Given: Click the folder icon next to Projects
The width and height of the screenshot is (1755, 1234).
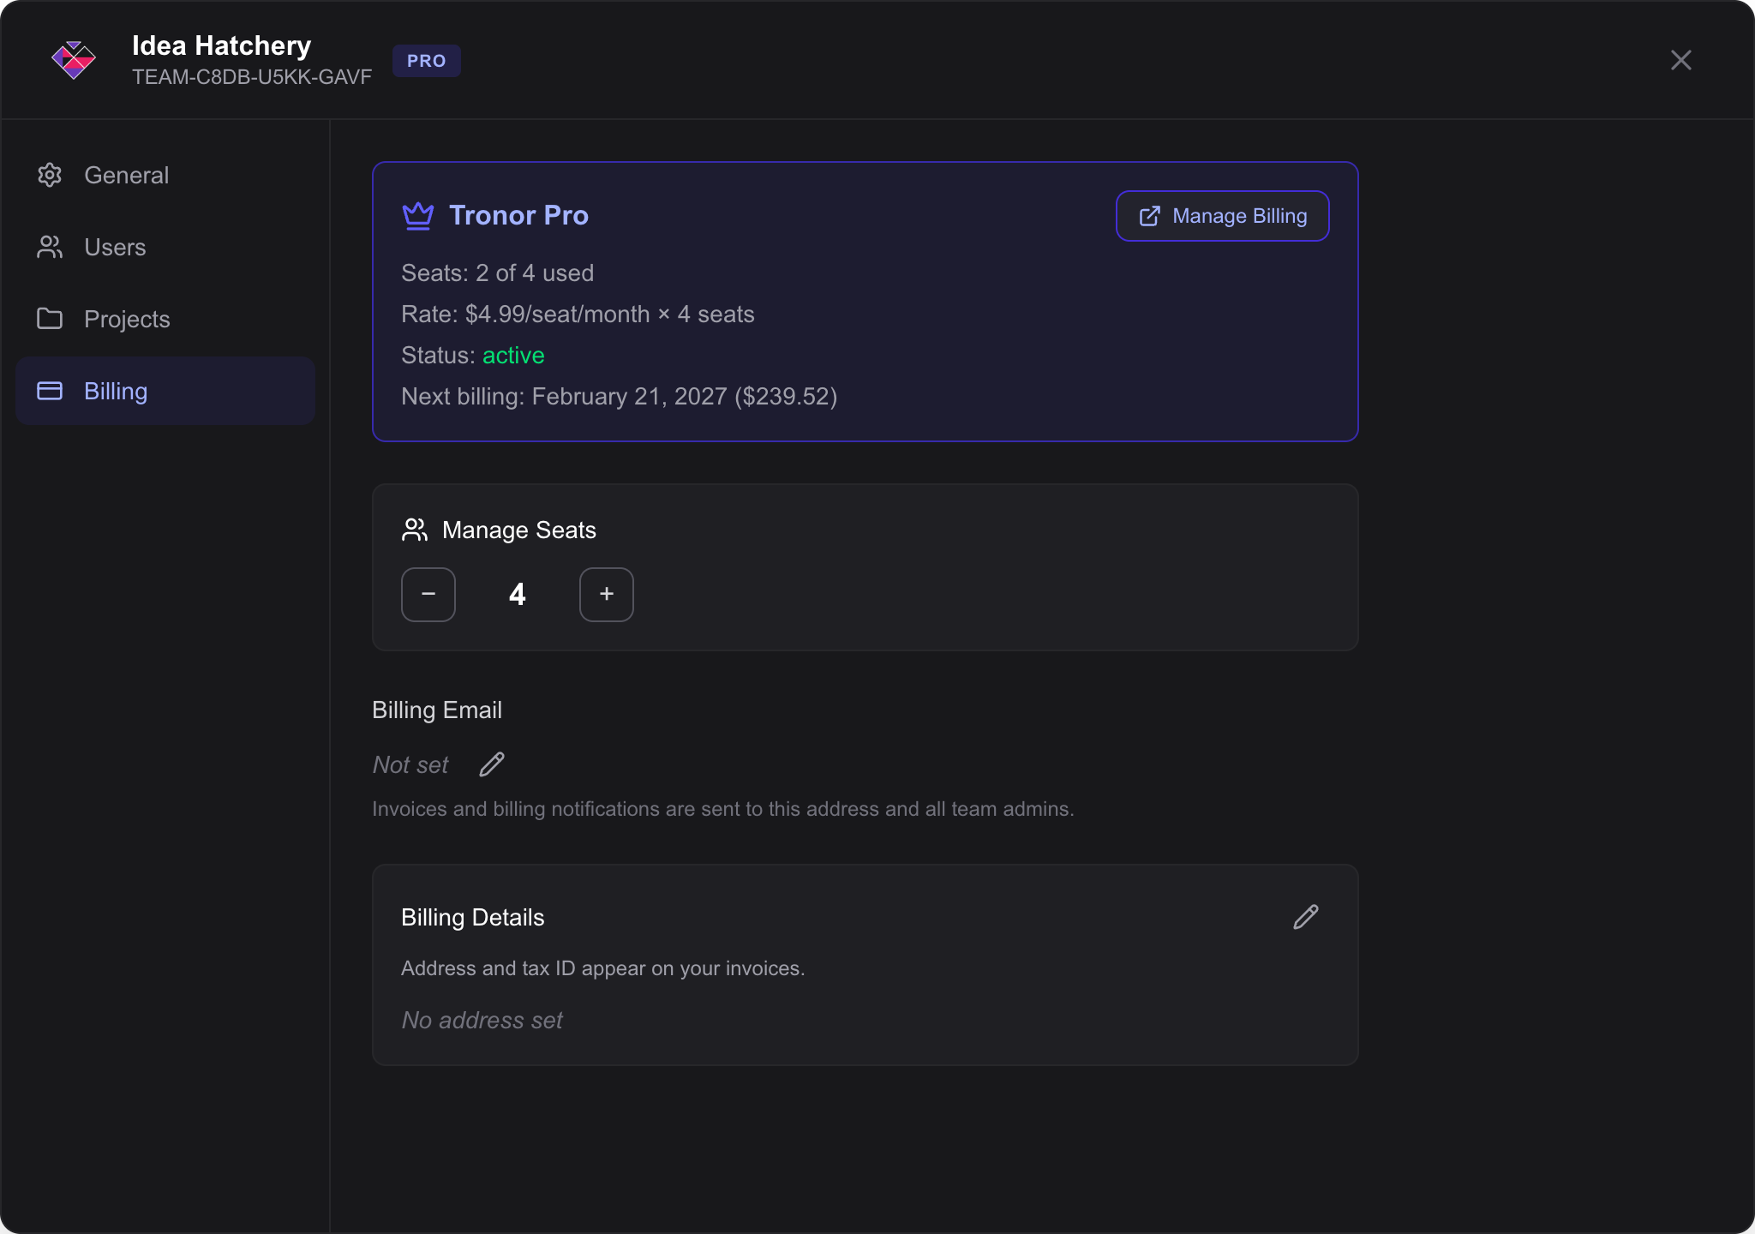Looking at the screenshot, I should pyautogui.click(x=51, y=319).
